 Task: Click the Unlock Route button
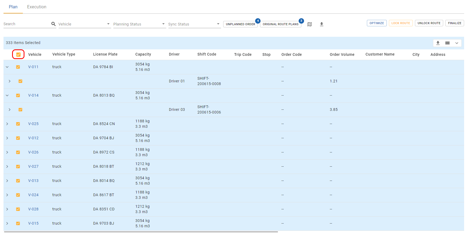(x=429, y=23)
